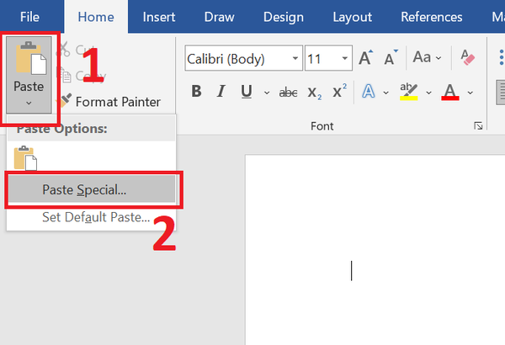Expand font color dropdown arrow
Viewport: 505px width, 345px height.
[470, 93]
